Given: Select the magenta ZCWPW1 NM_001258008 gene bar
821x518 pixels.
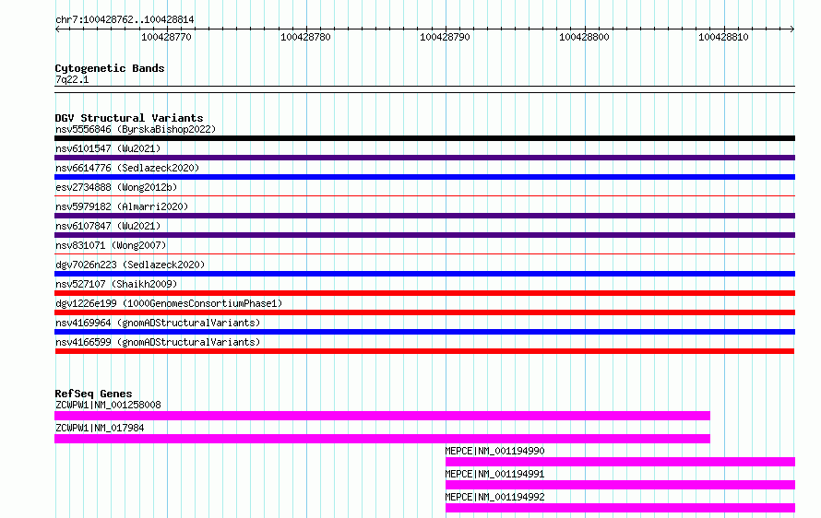Looking at the screenshot, I should [382, 416].
